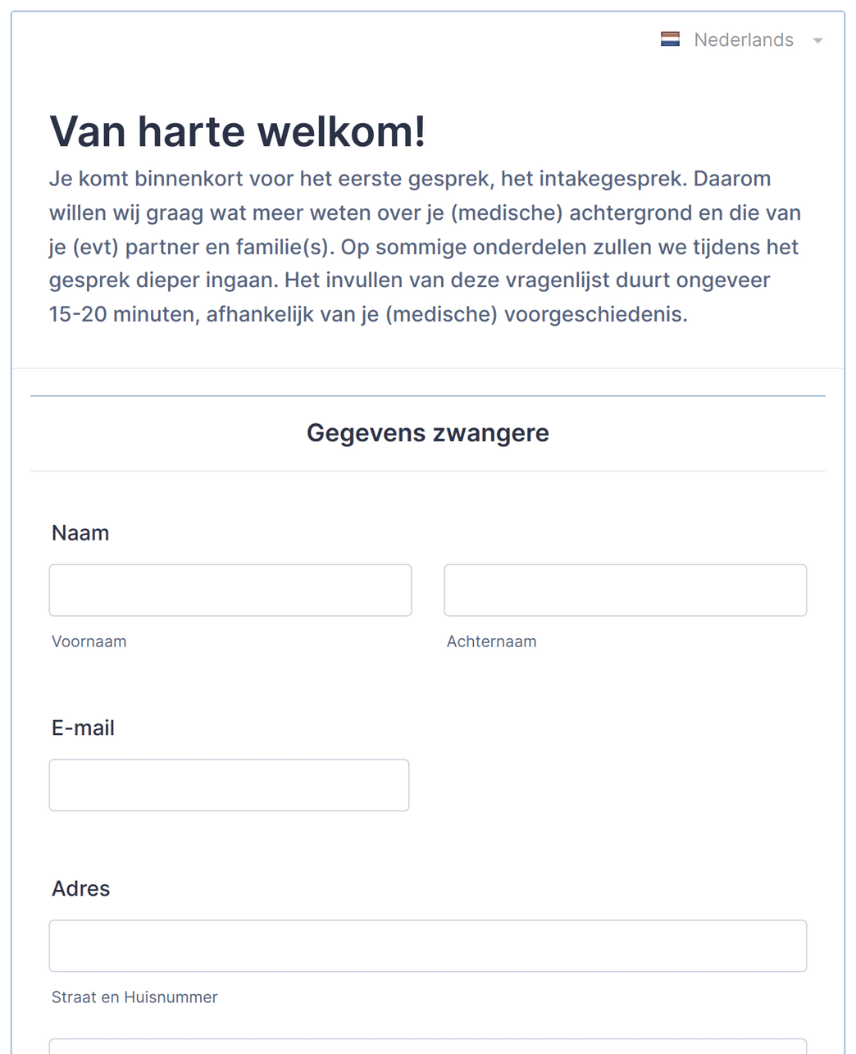This screenshot has width=856, height=1054.
Task: Click the Adres field label
Action: point(80,889)
